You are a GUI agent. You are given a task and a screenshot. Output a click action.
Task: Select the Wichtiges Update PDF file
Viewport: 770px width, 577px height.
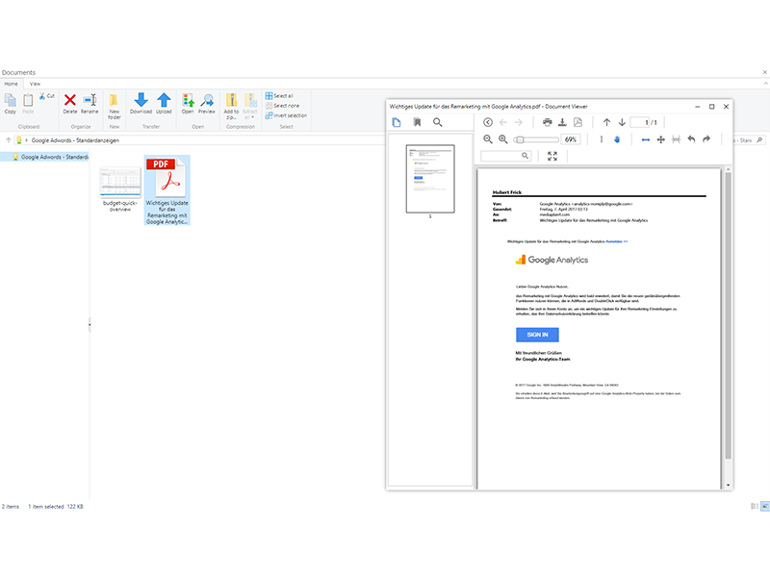click(167, 190)
